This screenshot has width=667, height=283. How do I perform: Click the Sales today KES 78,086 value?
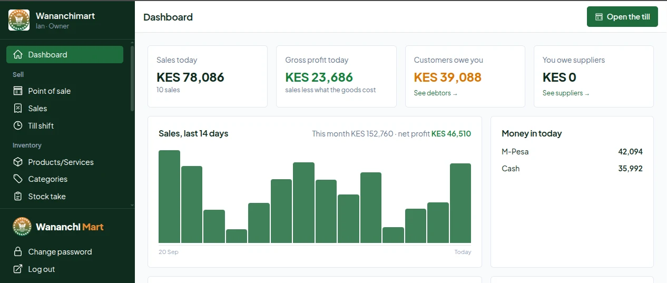tap(190, 77)
